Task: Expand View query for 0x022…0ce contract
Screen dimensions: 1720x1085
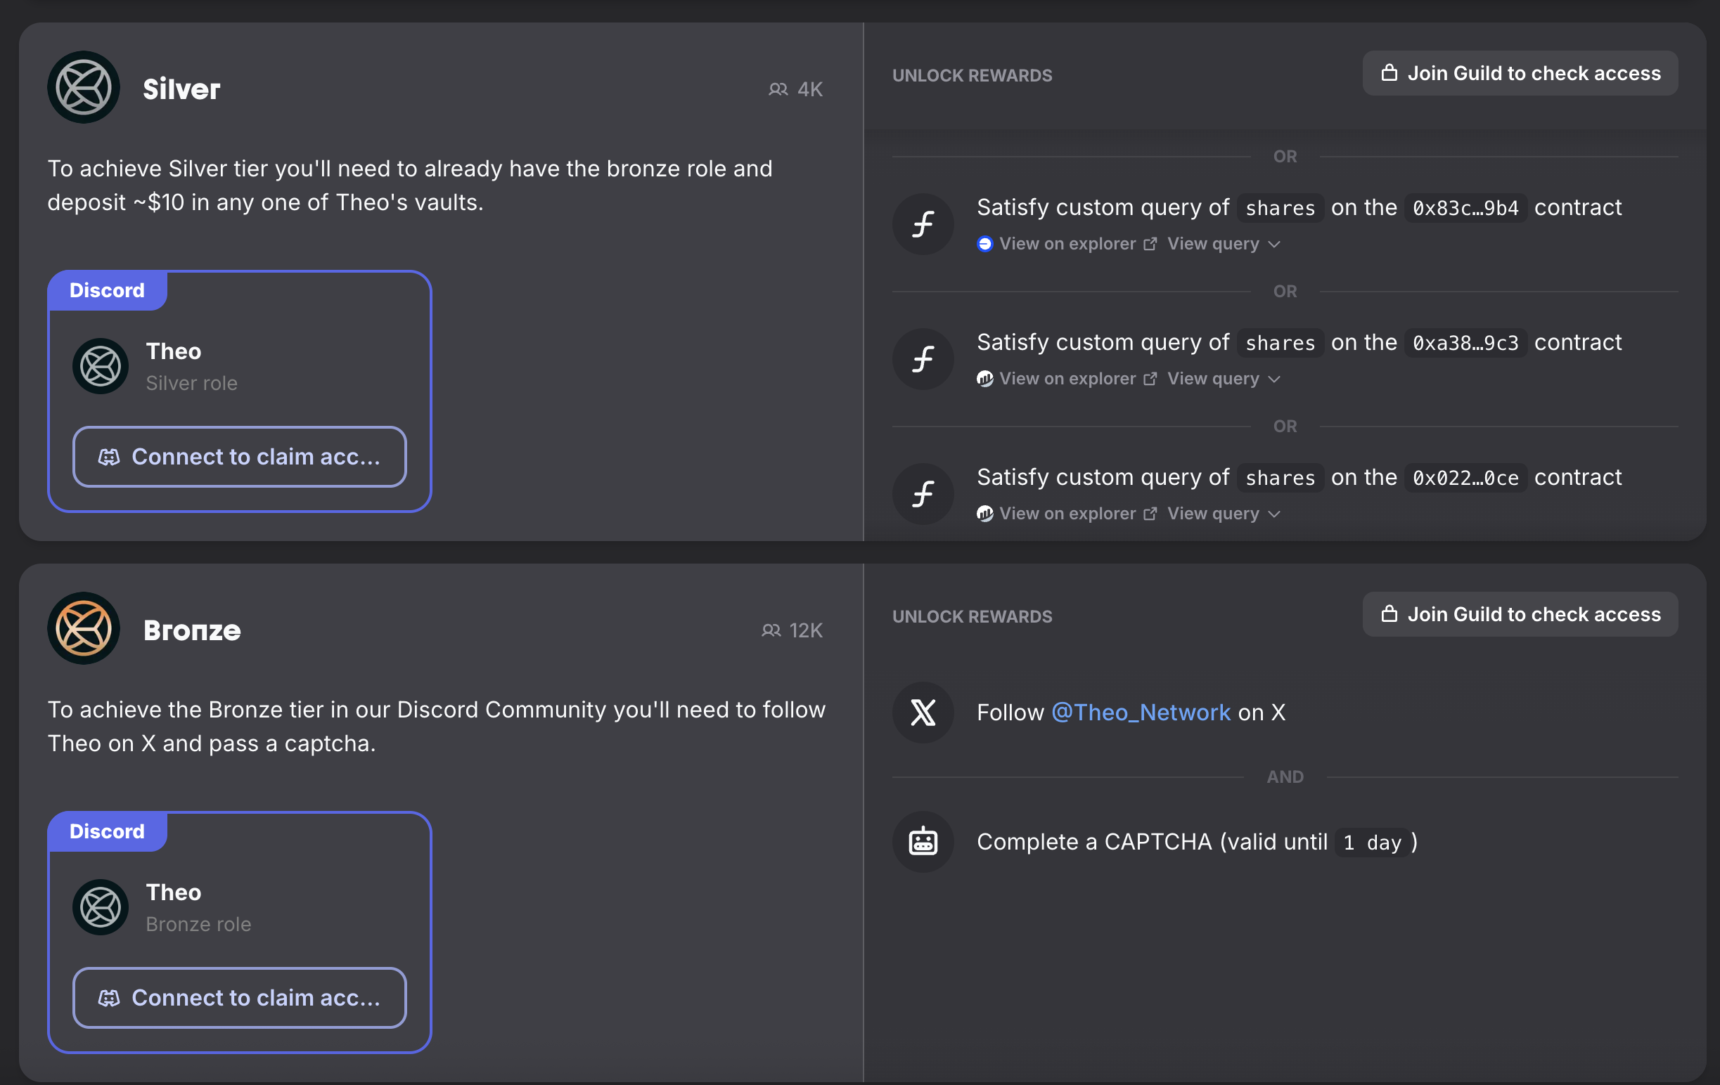Action: click(x=1223, y=514)
